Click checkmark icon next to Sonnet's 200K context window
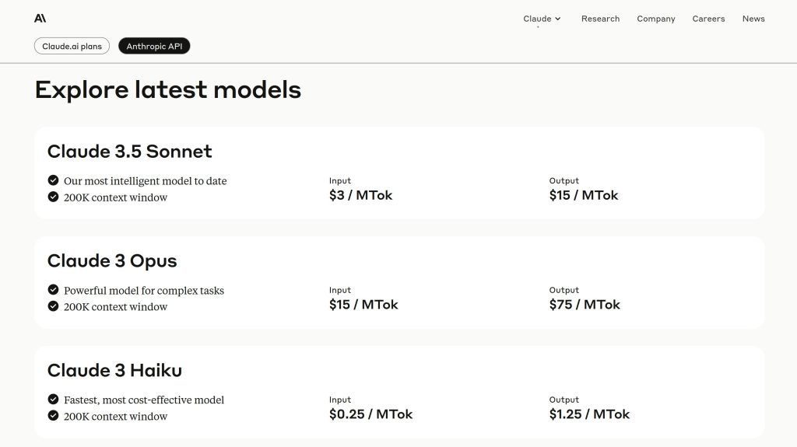 point(53,197)
